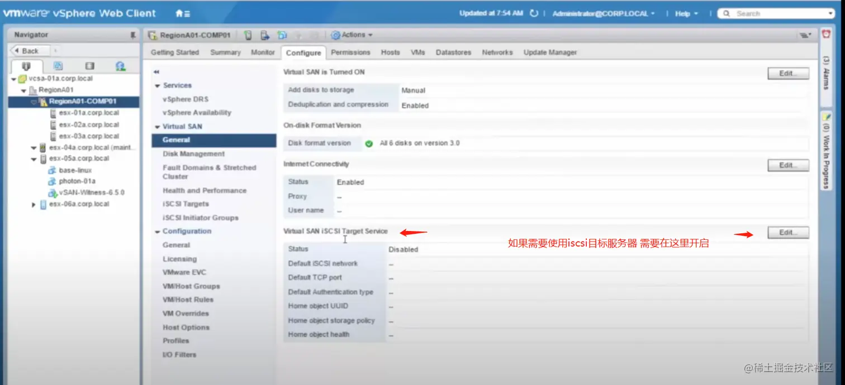The height and width of the screenshot is (385, 845).
Task: Open Health and Performance page
Action: (x=205, y=191)
